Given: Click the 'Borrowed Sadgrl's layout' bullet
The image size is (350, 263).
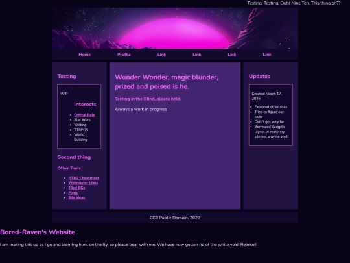Looking at the screenshot, I should coord(271,132).
